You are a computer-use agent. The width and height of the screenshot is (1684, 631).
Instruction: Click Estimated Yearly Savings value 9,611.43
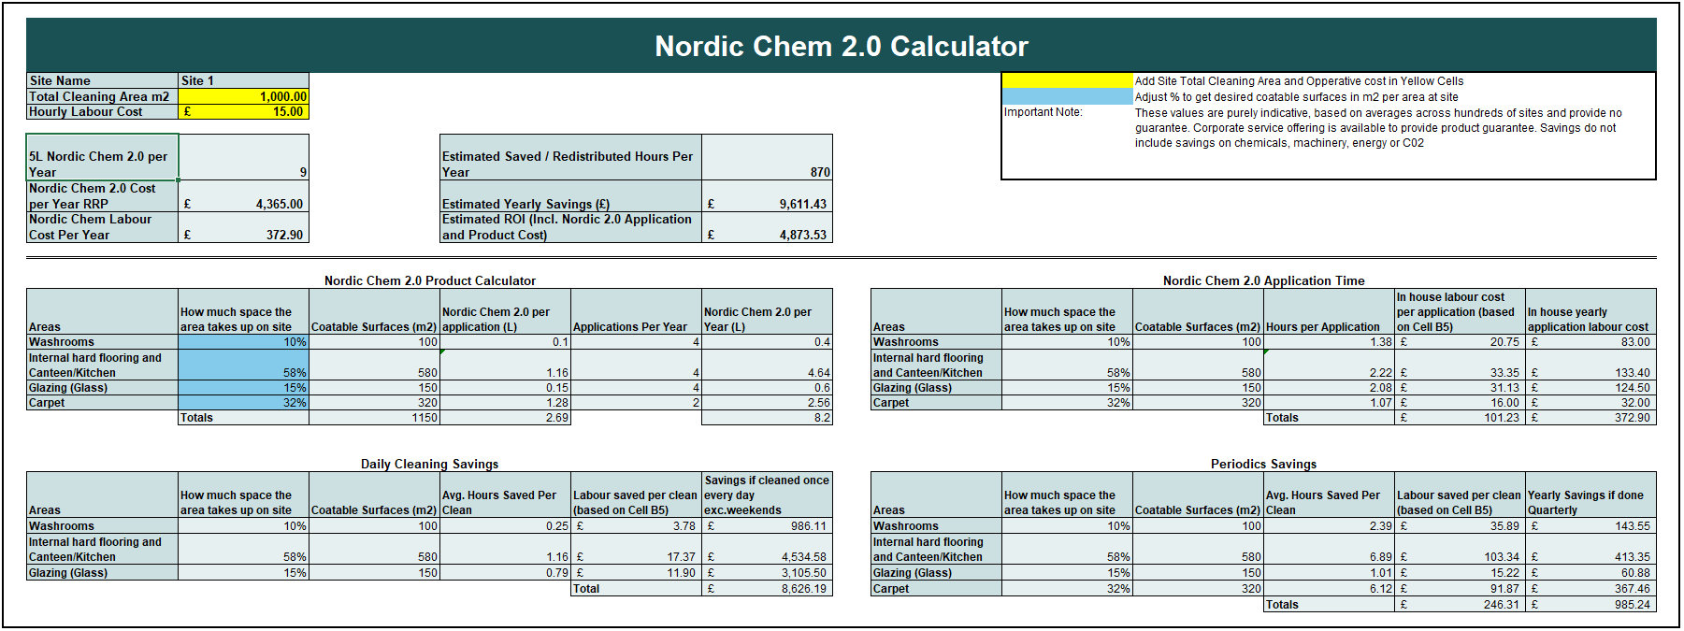point(767,196)
